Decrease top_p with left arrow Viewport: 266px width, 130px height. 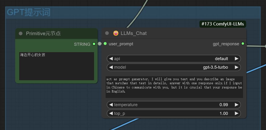click(x=111, y=113)
